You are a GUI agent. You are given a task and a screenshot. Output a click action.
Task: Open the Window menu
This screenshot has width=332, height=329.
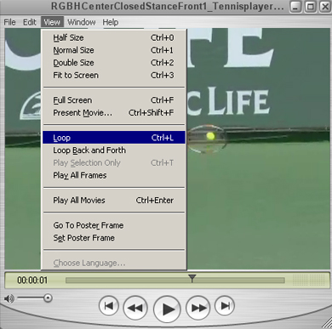pyautogui.click(x=82, y=22)
